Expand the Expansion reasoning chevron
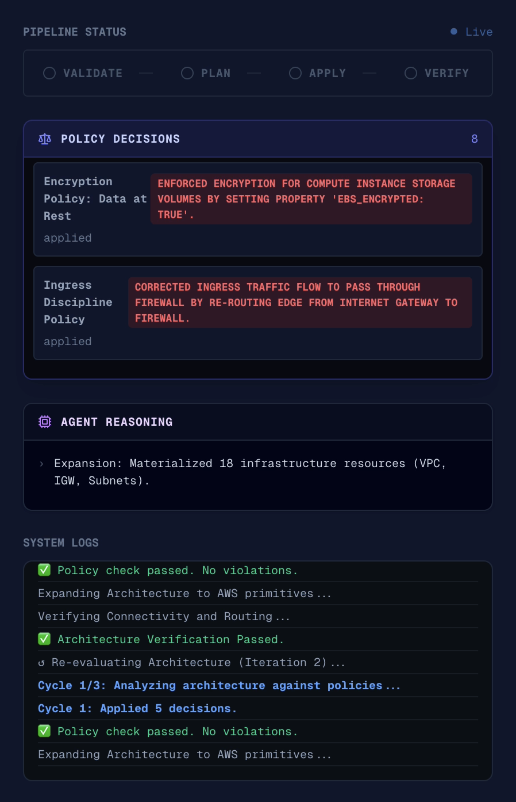516x802 pixels. click(x=41, y=464)
